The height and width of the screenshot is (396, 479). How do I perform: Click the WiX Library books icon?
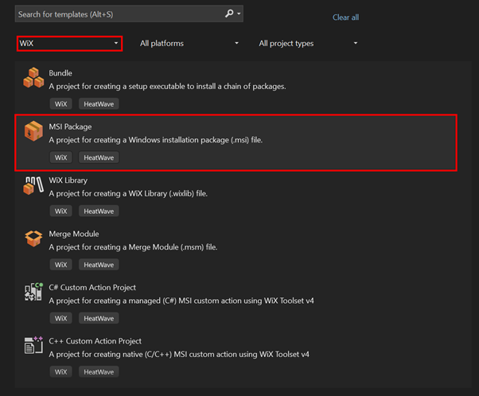click(x=33, y=185)
